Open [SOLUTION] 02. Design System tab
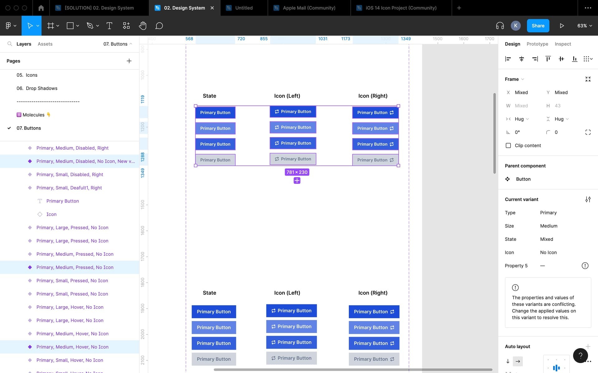 click(99, 8)
